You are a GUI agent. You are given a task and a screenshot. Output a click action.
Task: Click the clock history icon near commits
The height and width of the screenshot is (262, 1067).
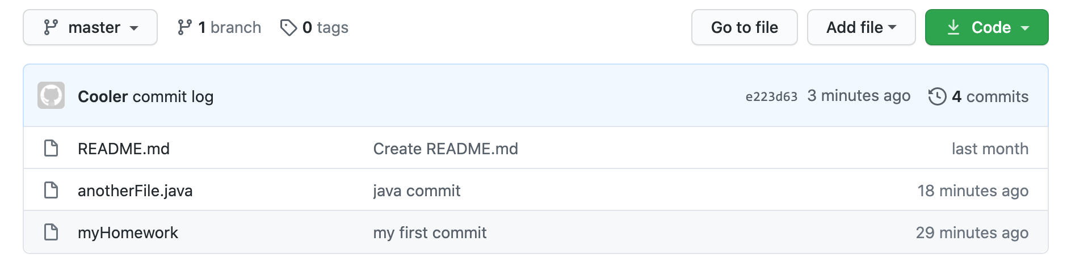coord(937,96)
